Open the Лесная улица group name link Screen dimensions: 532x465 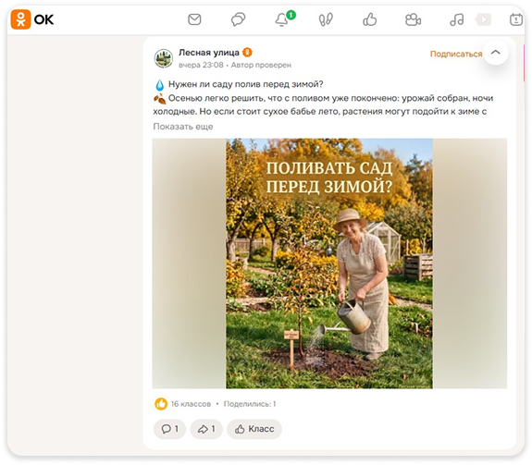click(209, 53)
